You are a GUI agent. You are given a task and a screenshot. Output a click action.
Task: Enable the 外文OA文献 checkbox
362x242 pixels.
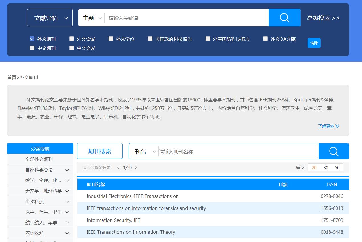(265, 39)
